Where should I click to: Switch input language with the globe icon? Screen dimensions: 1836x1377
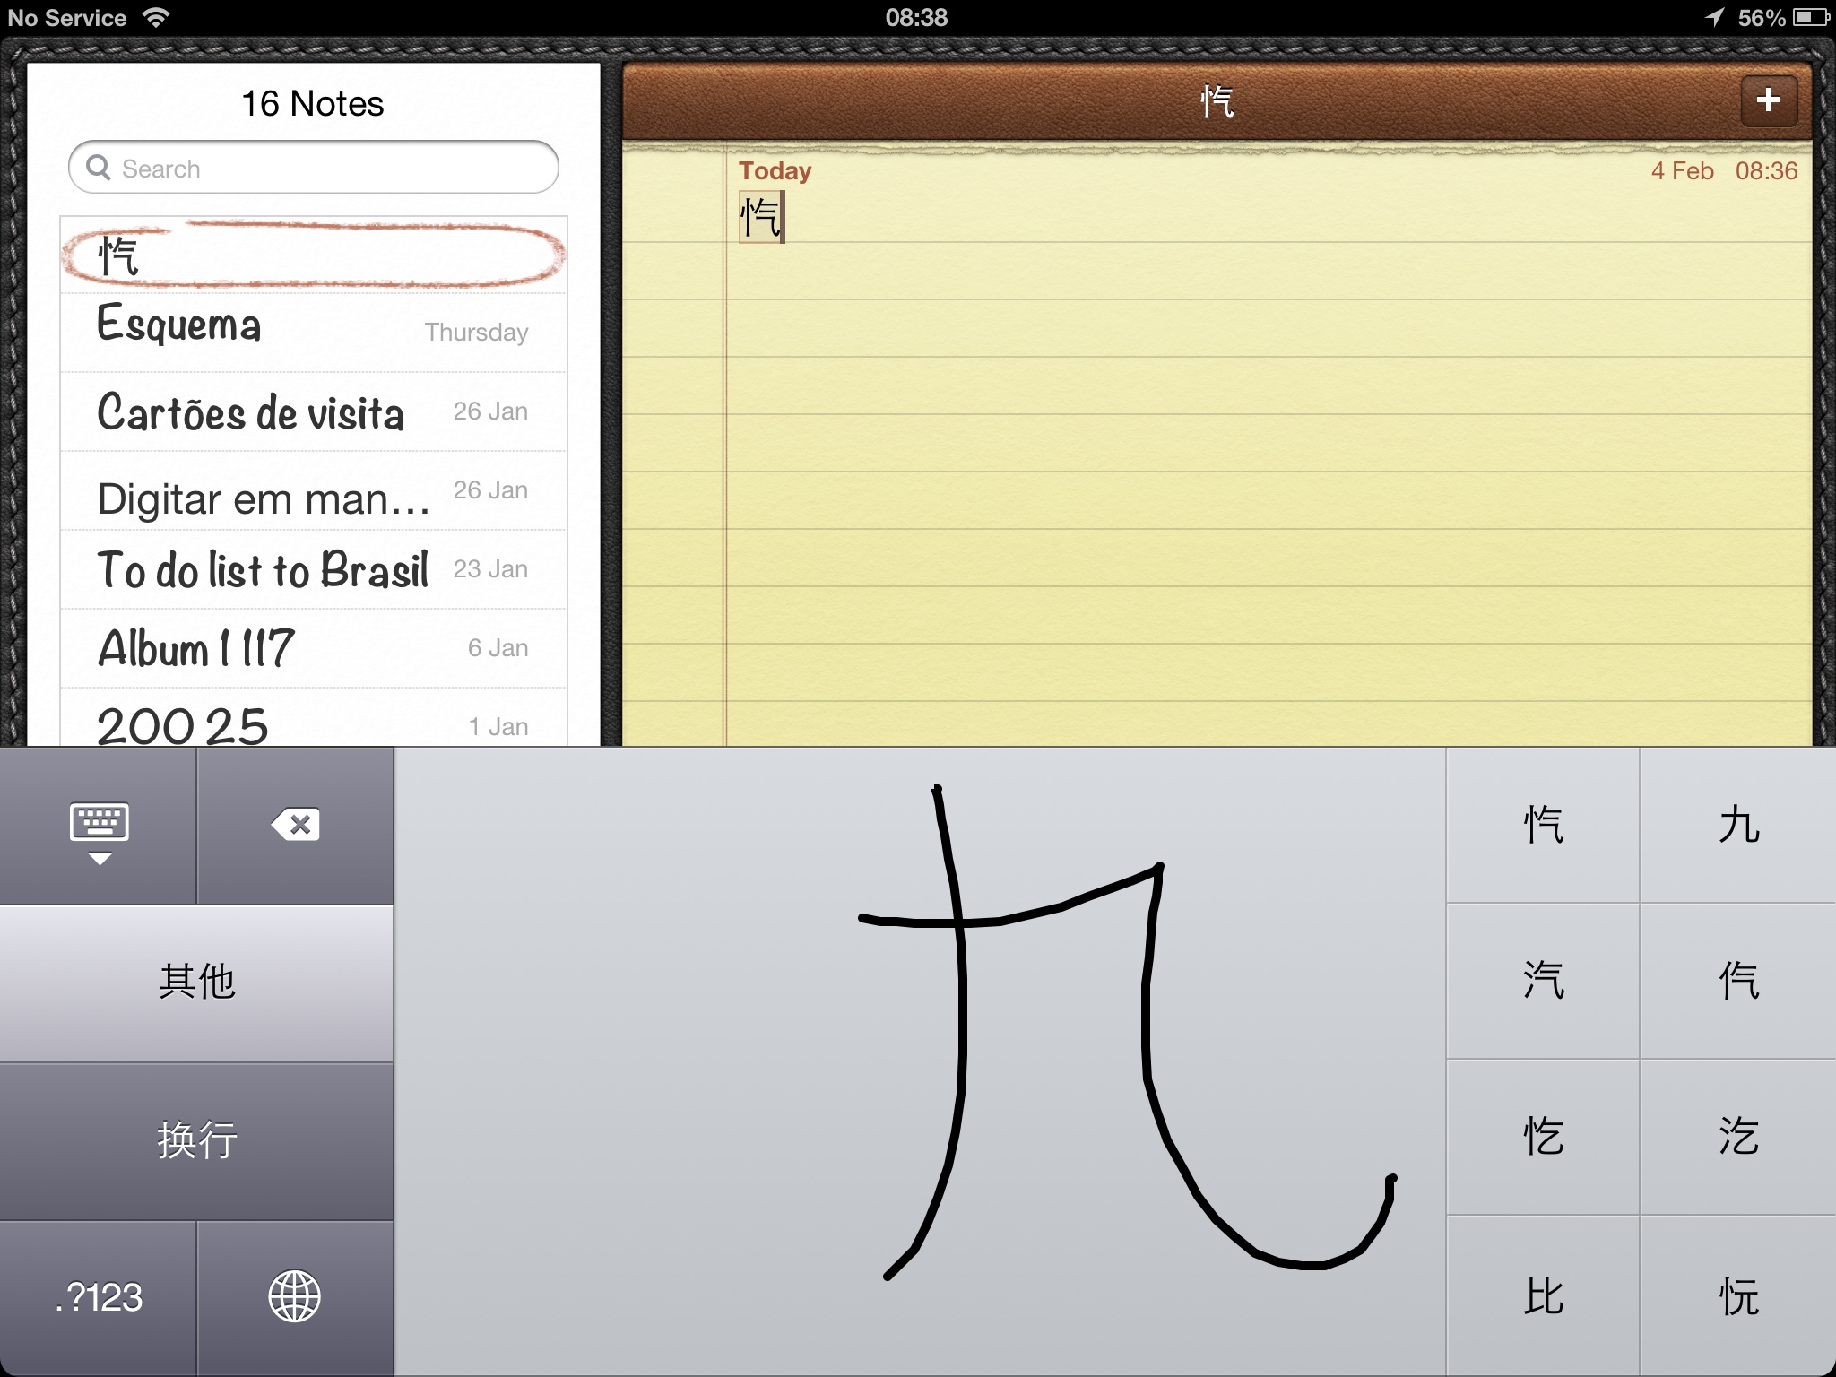pos(294,1296)
